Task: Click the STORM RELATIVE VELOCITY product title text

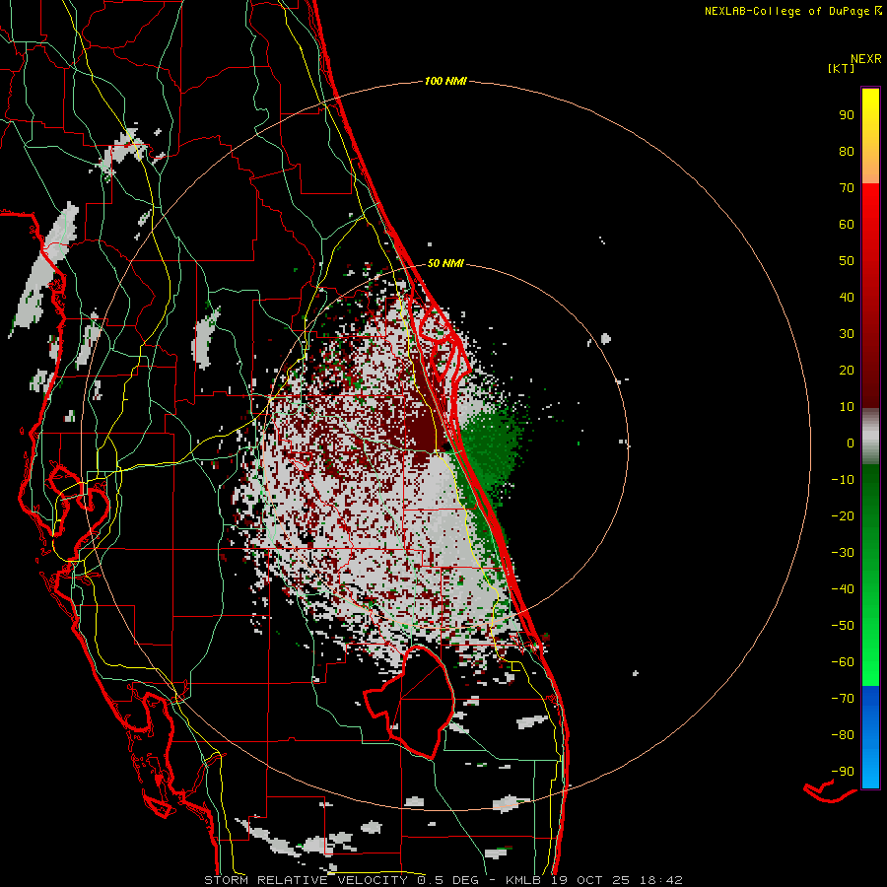Action: click(x=306, y=880)
